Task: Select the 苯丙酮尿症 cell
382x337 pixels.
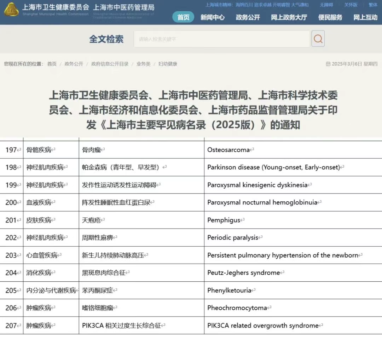Action: pos(141,290)
